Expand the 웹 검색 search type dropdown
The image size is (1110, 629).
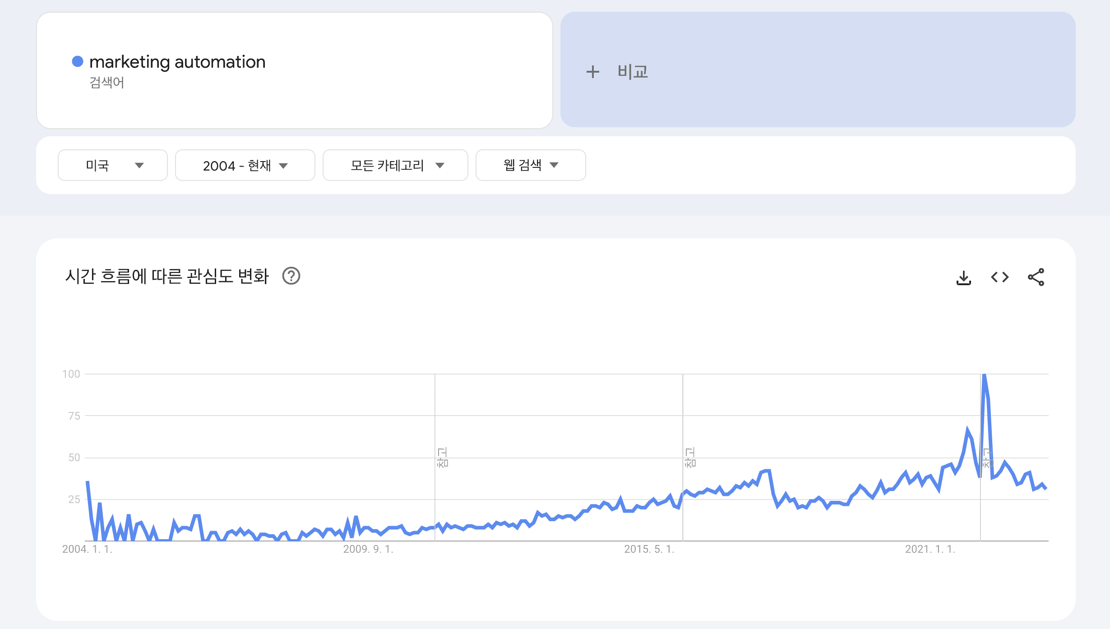pyautogui.click(x=531, y=165)
